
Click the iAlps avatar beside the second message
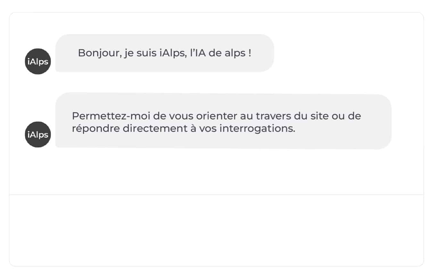38,134
